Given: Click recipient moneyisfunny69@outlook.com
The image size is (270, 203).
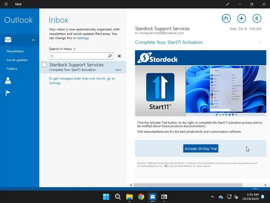Looking at the screenshot, I should 161,33.
